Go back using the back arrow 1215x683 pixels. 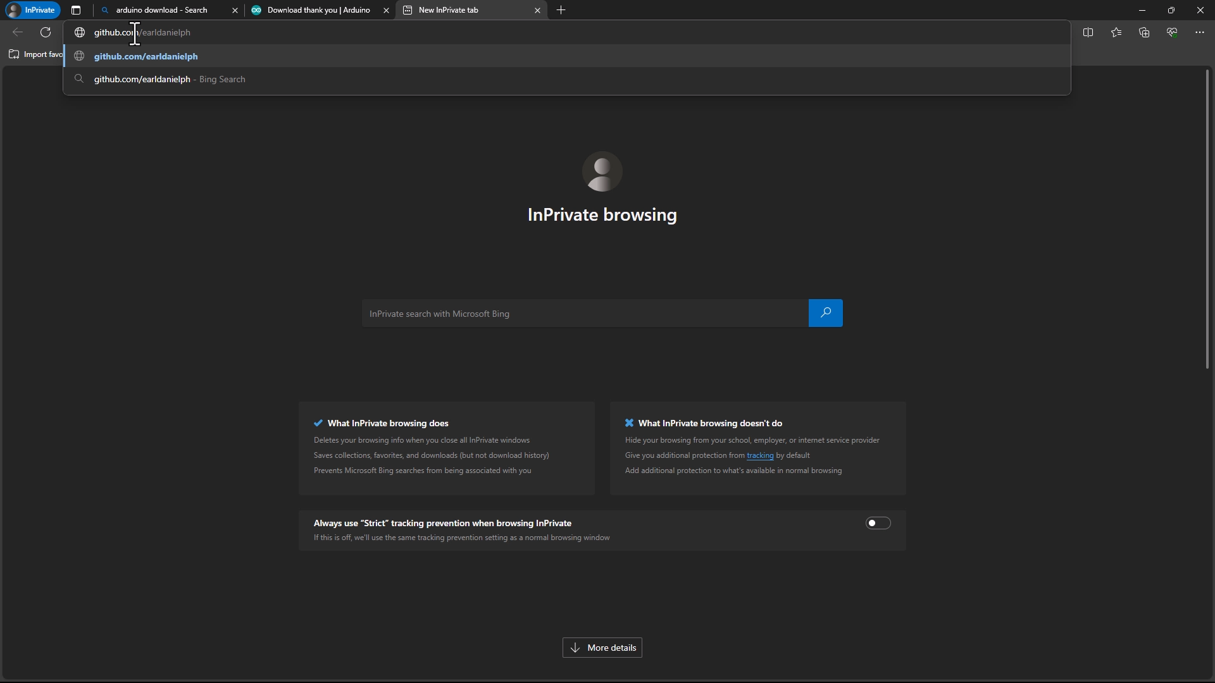coord(18,32)
